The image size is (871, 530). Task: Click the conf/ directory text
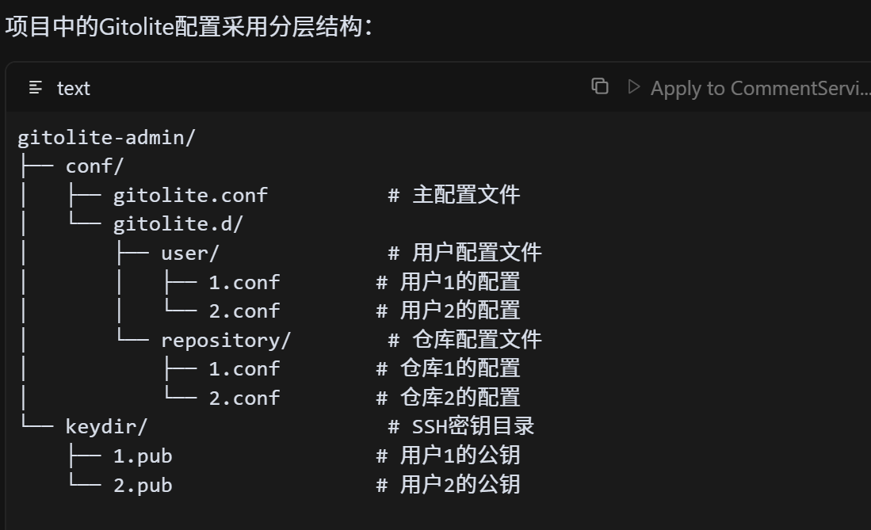(95, 166)
